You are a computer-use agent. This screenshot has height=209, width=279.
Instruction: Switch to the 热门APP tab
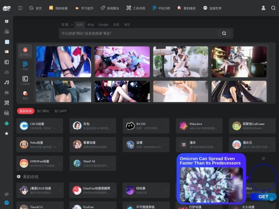coord(60,111)
